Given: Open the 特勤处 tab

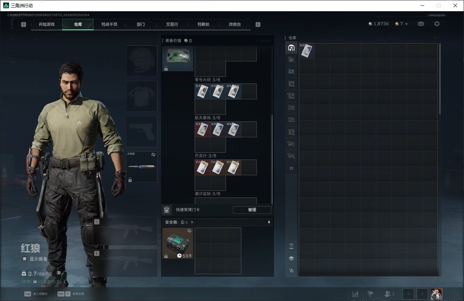Looking at the screenshot, I should pyautogui.click(x=203, y=24).
